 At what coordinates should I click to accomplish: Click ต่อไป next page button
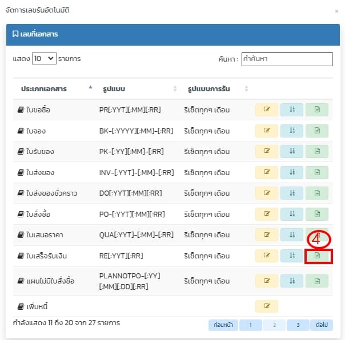320,325
